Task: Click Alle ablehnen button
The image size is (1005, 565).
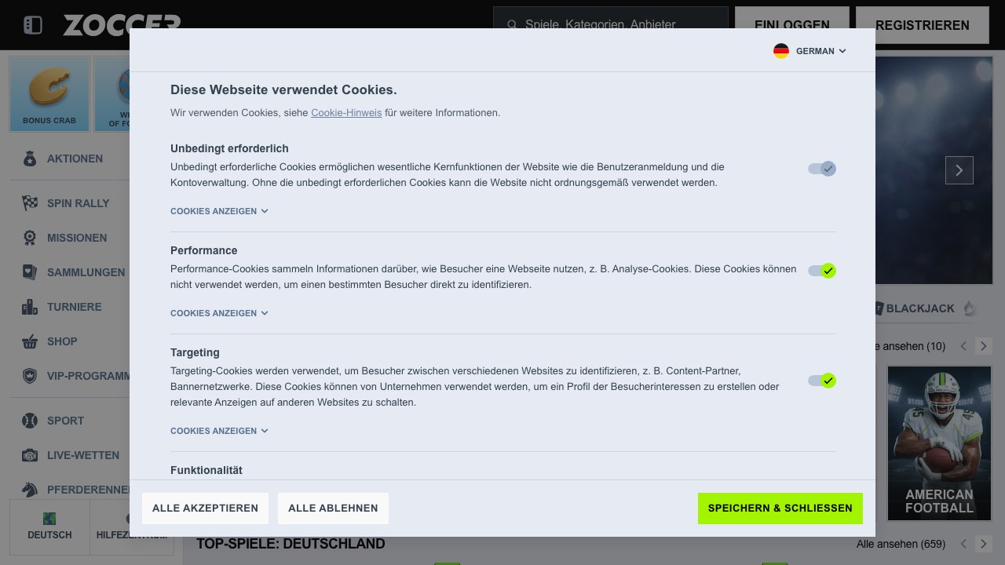Action: tap(333, 508)
